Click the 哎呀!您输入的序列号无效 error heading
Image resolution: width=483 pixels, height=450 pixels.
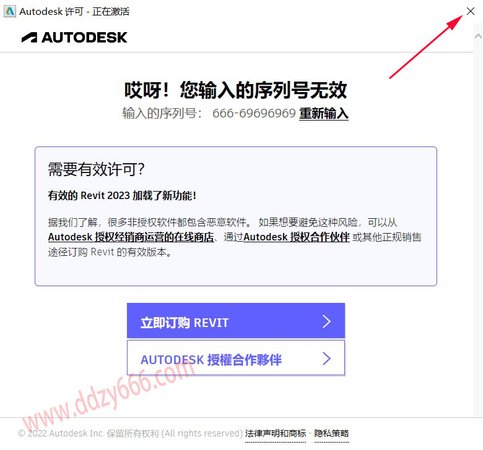[x=236, y=90]
